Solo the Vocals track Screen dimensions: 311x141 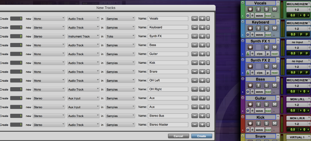click(x=266, y=9)
